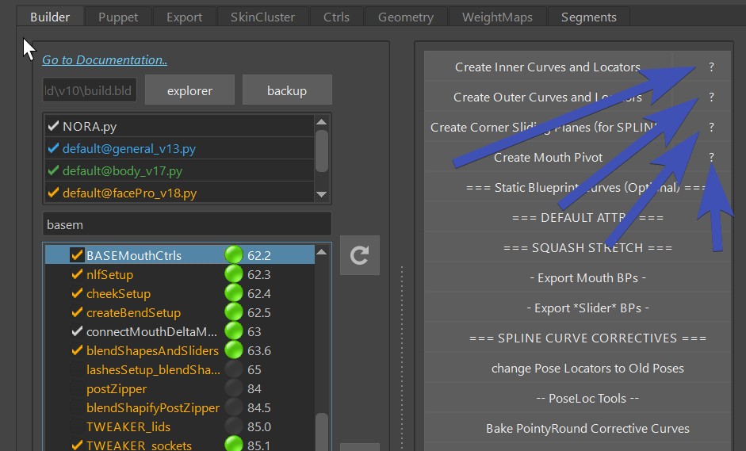The width and height of the screenshot is (746, 451).
Task: Click green status ball next to BASEMouthCtrls
Action: [x=234, y=255]
